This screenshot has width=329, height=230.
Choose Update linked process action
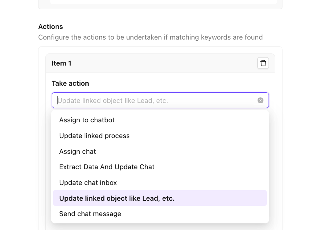pos(94,136)
